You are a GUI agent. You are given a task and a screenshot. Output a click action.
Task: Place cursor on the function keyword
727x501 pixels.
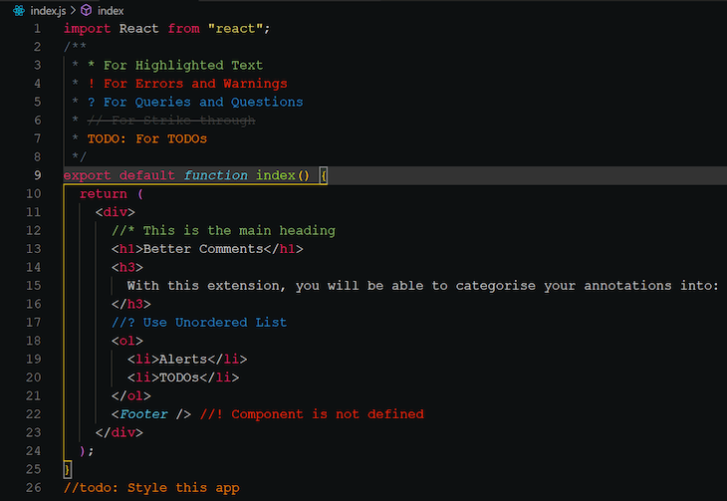(x=215, y=175)
